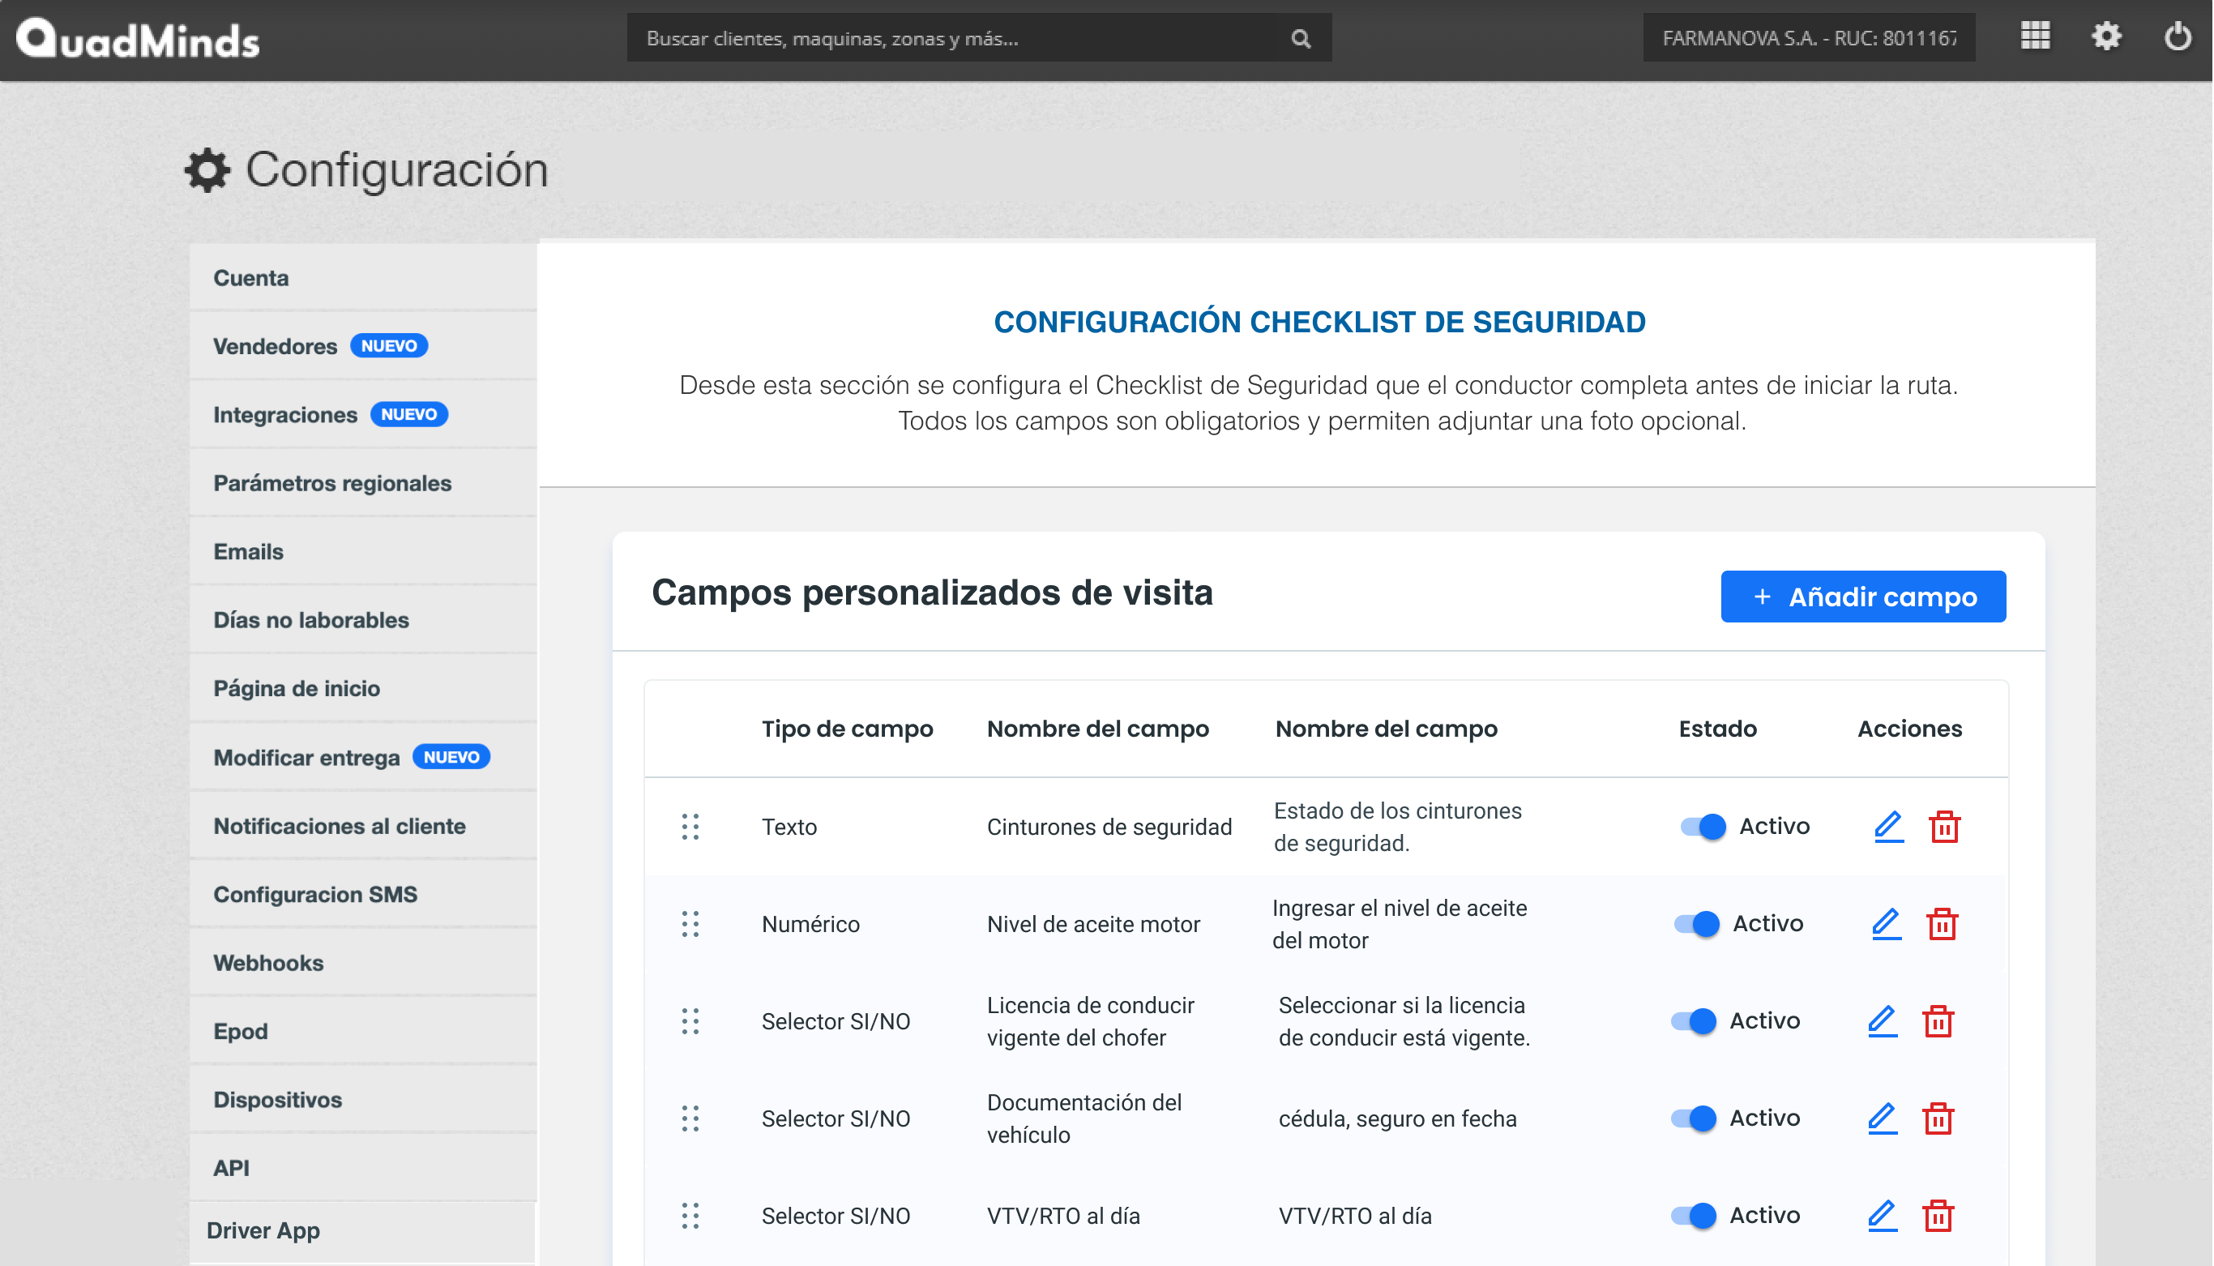
Task: Click the search clients input field
Action: 956,38
